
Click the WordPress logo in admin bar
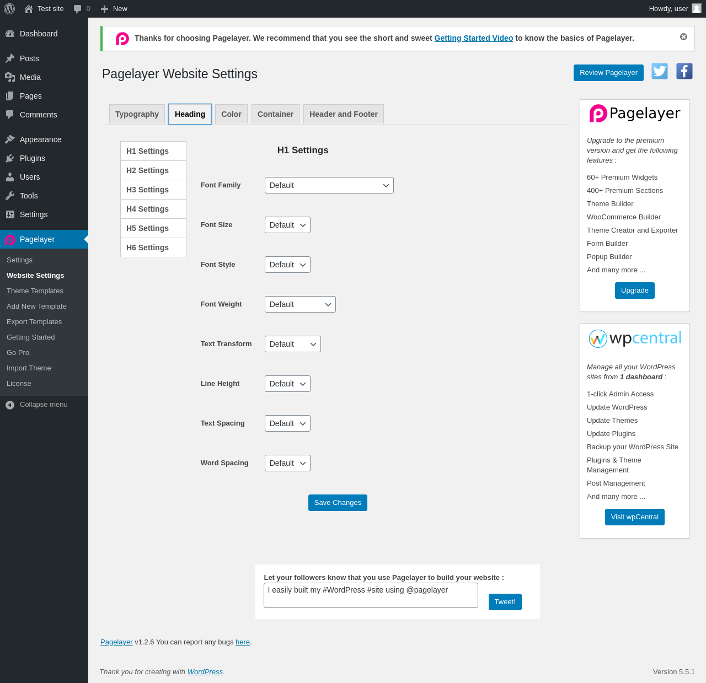coord(9,9)
